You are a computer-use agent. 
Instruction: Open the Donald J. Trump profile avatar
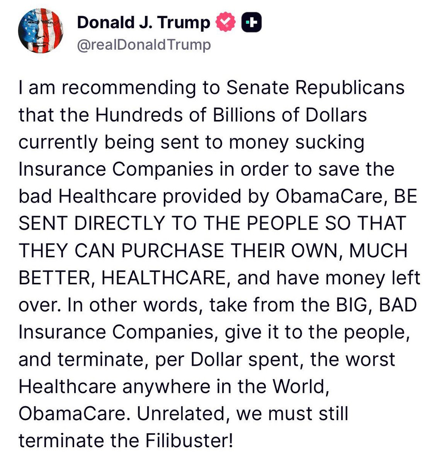(x=41, y=31)
